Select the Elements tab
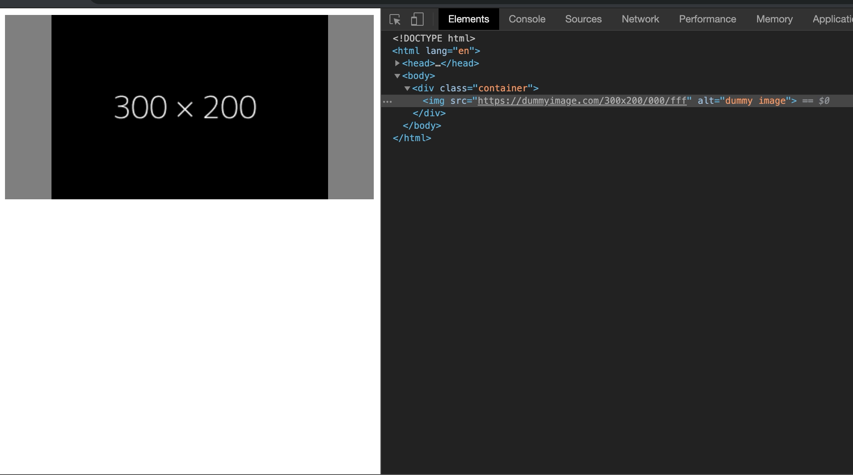 pos(468,19)
